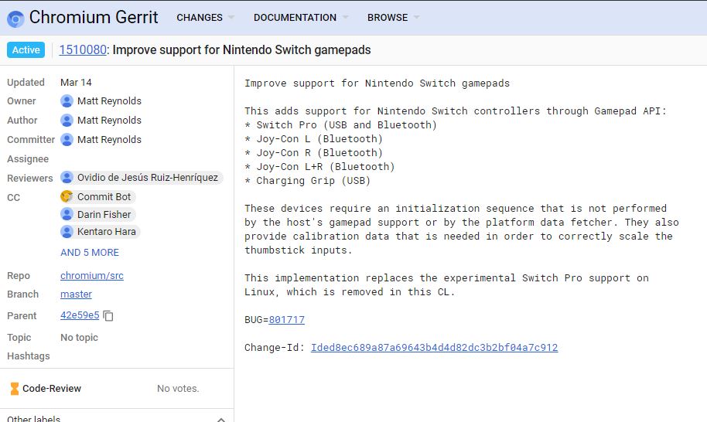Click the Darin Fisher avatar icon
Image resolution: width=707 pixels, height=422 pixels.
click(67, 215)
